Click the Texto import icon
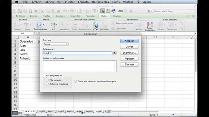Viewport: 209px width, 117px height. tap(74, 25)
